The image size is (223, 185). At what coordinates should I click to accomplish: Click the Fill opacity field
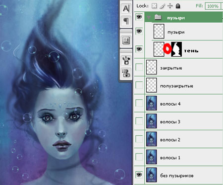213,6
